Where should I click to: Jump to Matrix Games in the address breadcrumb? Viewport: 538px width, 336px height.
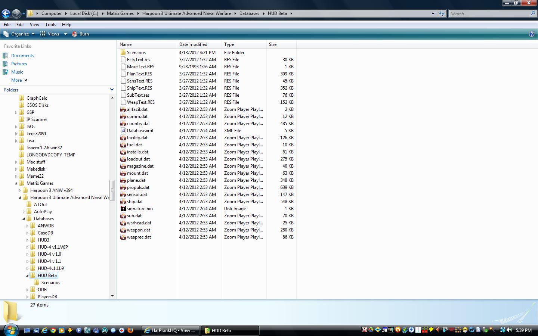120,13
